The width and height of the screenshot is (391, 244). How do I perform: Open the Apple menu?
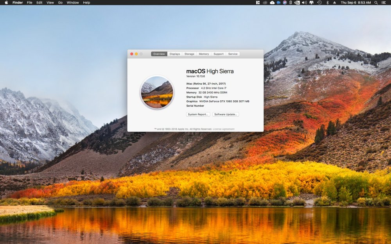[x=6, y=2]
